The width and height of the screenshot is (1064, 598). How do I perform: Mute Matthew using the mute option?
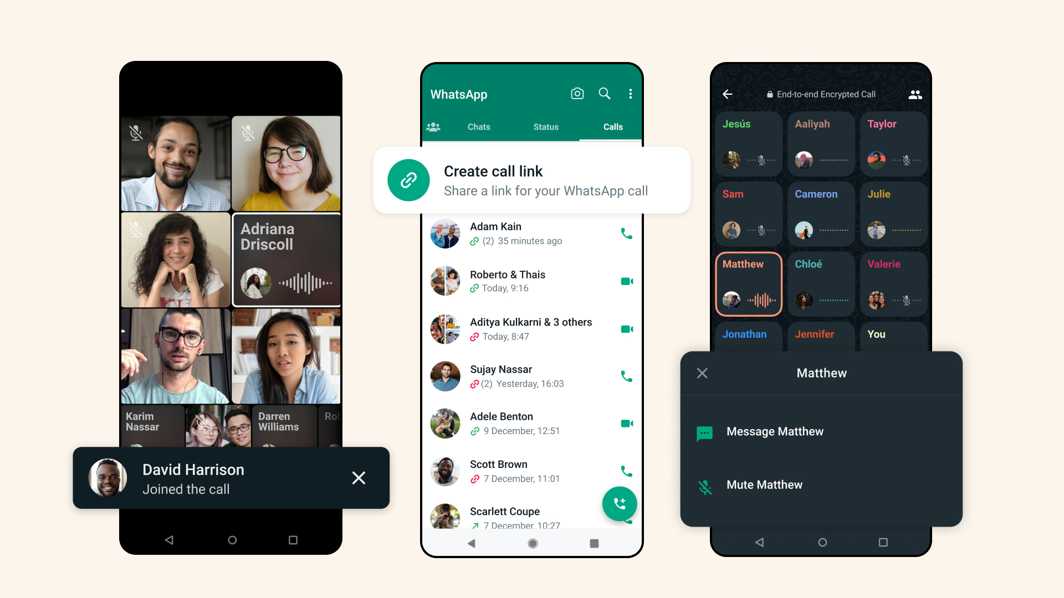point(764,484)
